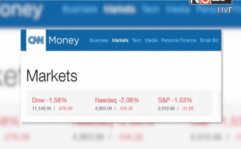Click the Dow point change -276.09
This screenshot has width=241, height=149.
pyautogui.click(x=65, y=108)
